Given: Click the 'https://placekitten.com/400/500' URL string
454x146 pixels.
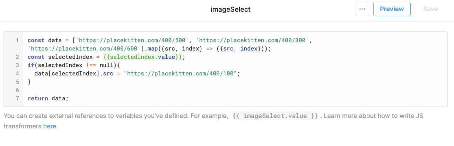Looking at the screenshot, I should click(133, 40).
